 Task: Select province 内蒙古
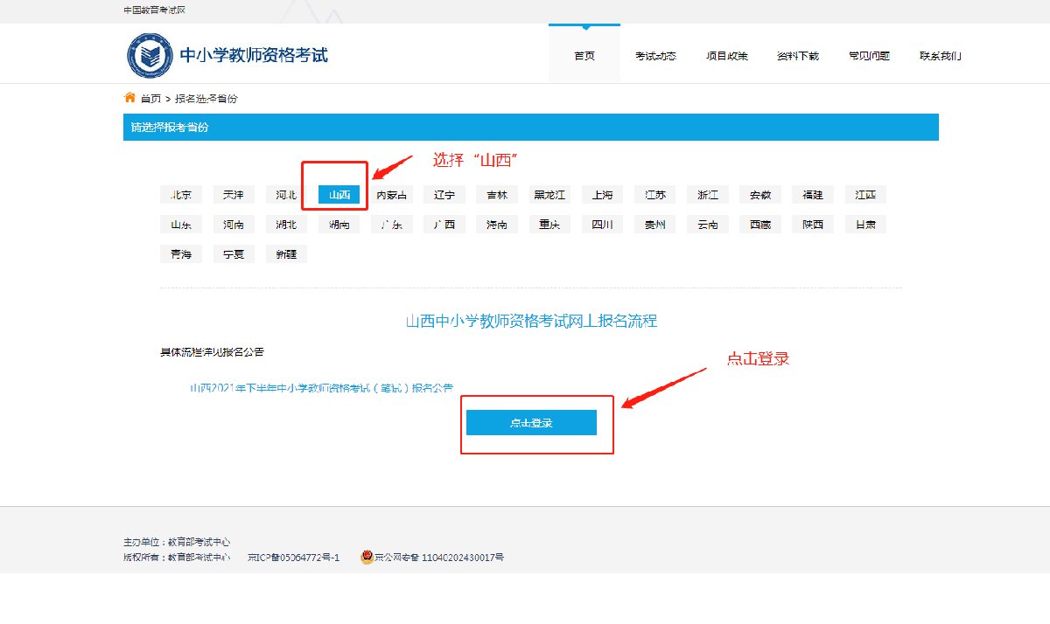[392, 195]
